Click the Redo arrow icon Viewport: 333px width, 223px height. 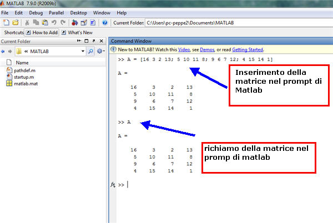63,23
